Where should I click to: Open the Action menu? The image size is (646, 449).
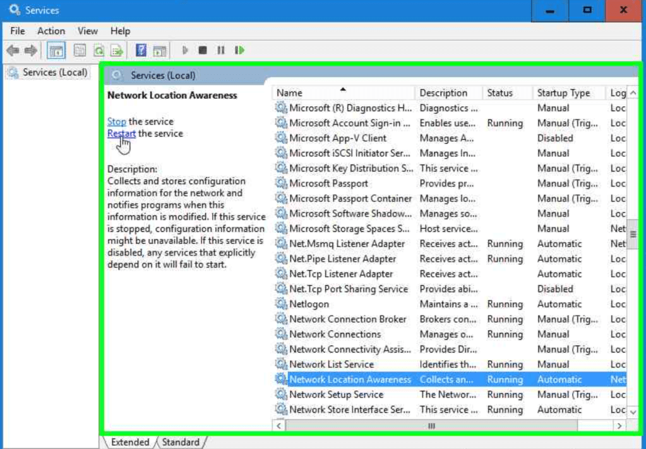point(51,31)
